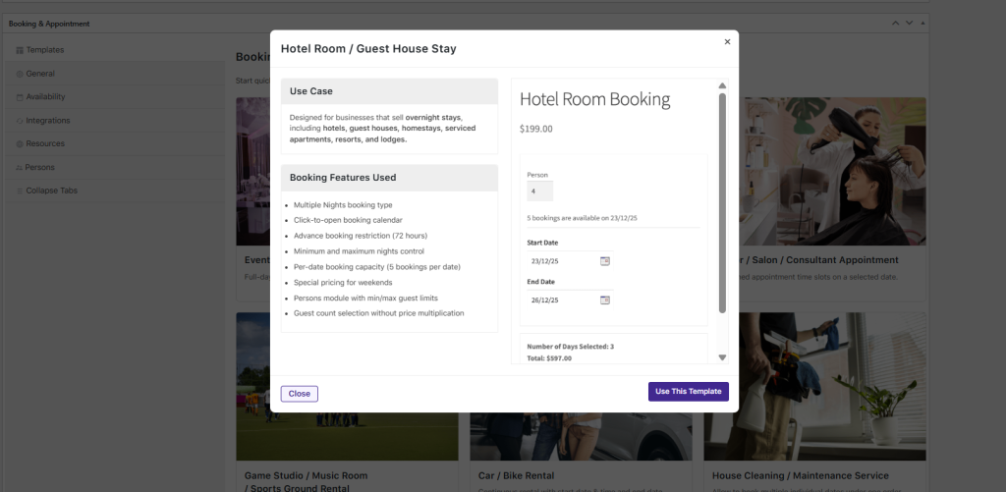Click 'Per-date booking capacity' list item
The image size is (1006, 492).
click(376, 267)
